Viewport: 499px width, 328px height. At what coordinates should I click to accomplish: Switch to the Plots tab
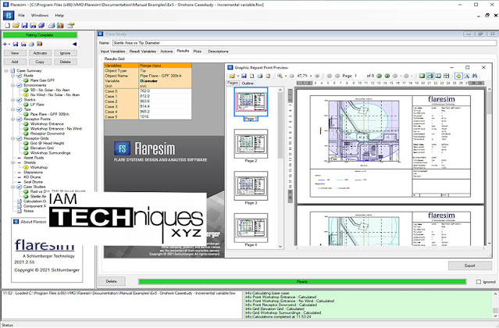198,52
